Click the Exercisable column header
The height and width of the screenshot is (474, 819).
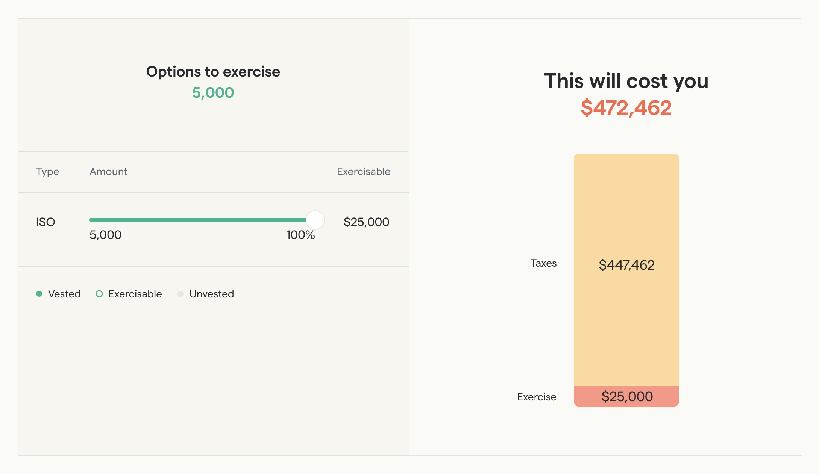(364, 172)
